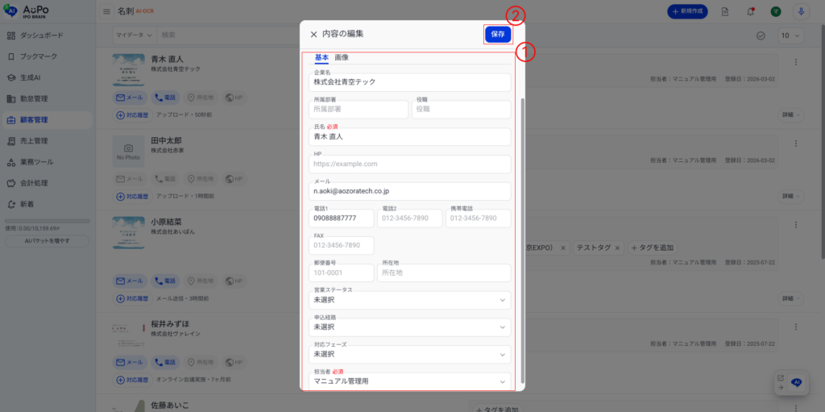Click the green user avatar icon
The image size is (825, 412).
point(775,11)
